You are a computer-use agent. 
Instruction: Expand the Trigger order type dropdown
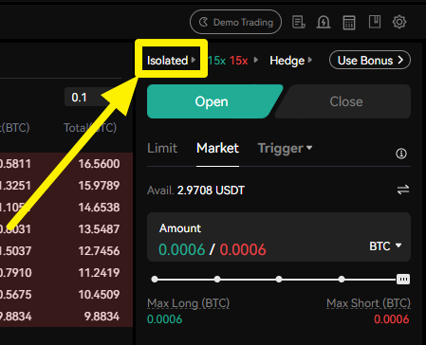click(285, 148)
